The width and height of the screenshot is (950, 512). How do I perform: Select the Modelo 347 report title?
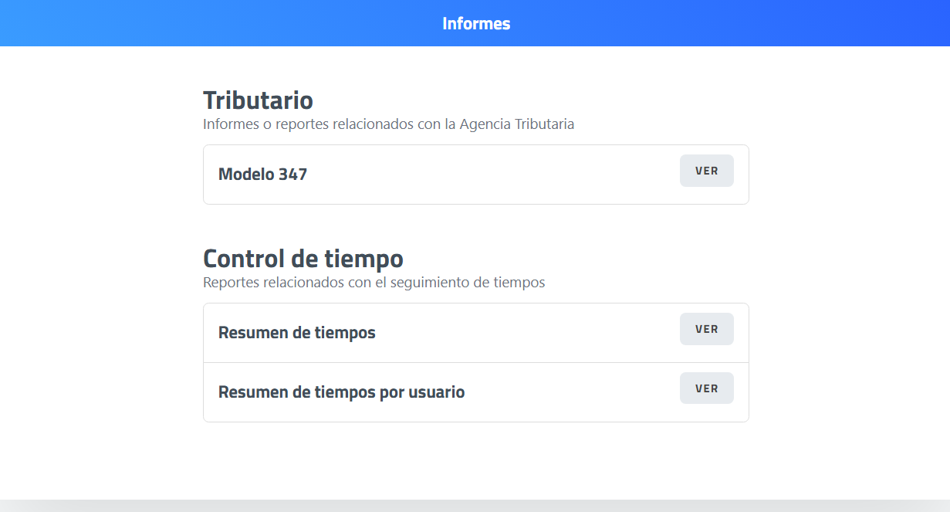click(x=262, y=175)
